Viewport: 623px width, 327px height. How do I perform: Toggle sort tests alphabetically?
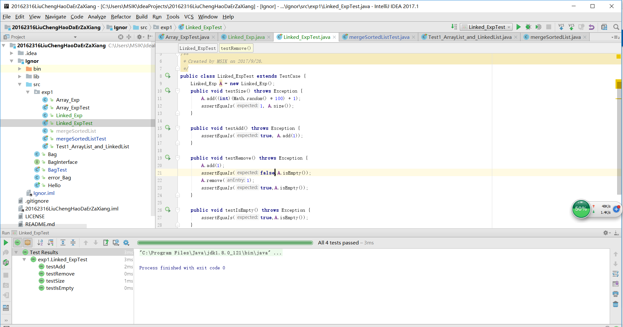tap(40, 242)
